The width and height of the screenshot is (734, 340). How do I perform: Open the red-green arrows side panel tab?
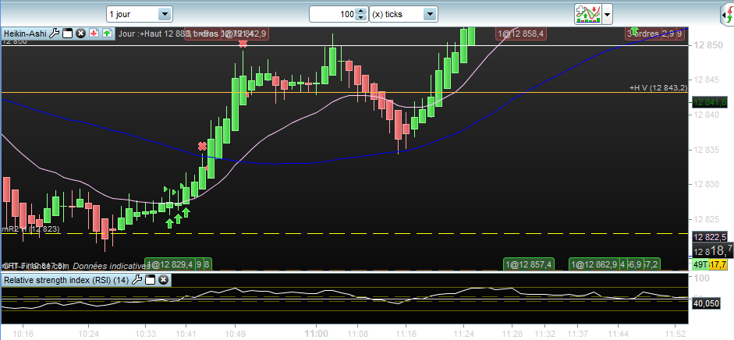(727, 15)
